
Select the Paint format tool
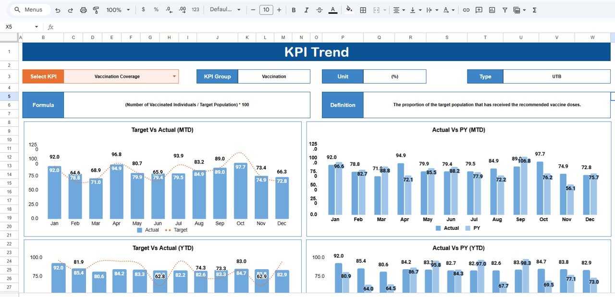96,10
